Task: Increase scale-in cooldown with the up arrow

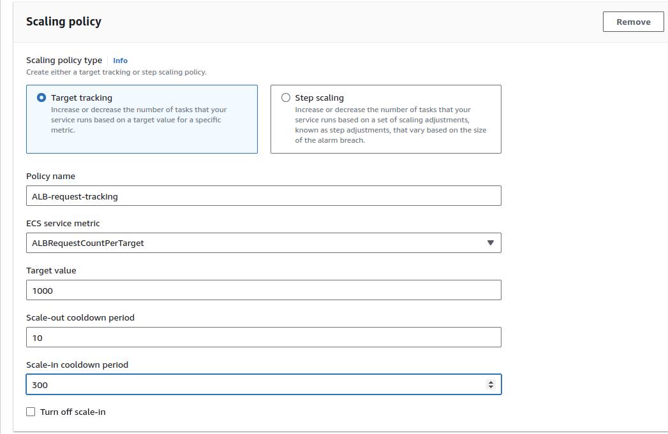Action: click(x=491, y=382)
